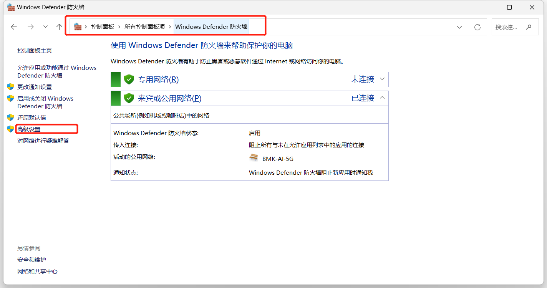Expand the breadcrumb arrow after 所有控制面板项

coord(170,26)
